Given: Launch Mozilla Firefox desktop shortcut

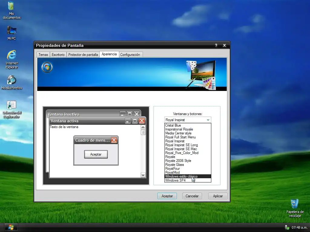Looking at the screenshot, I should pyautogui.click(x=12, y=82).
